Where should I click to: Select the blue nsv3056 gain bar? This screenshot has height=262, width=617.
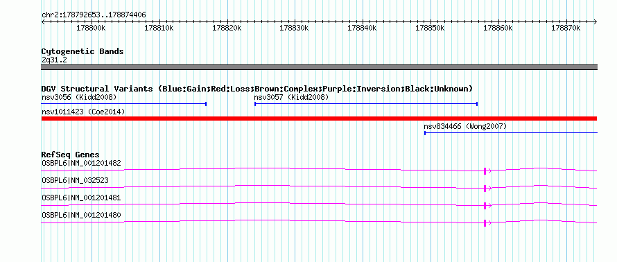click(124, 104)
